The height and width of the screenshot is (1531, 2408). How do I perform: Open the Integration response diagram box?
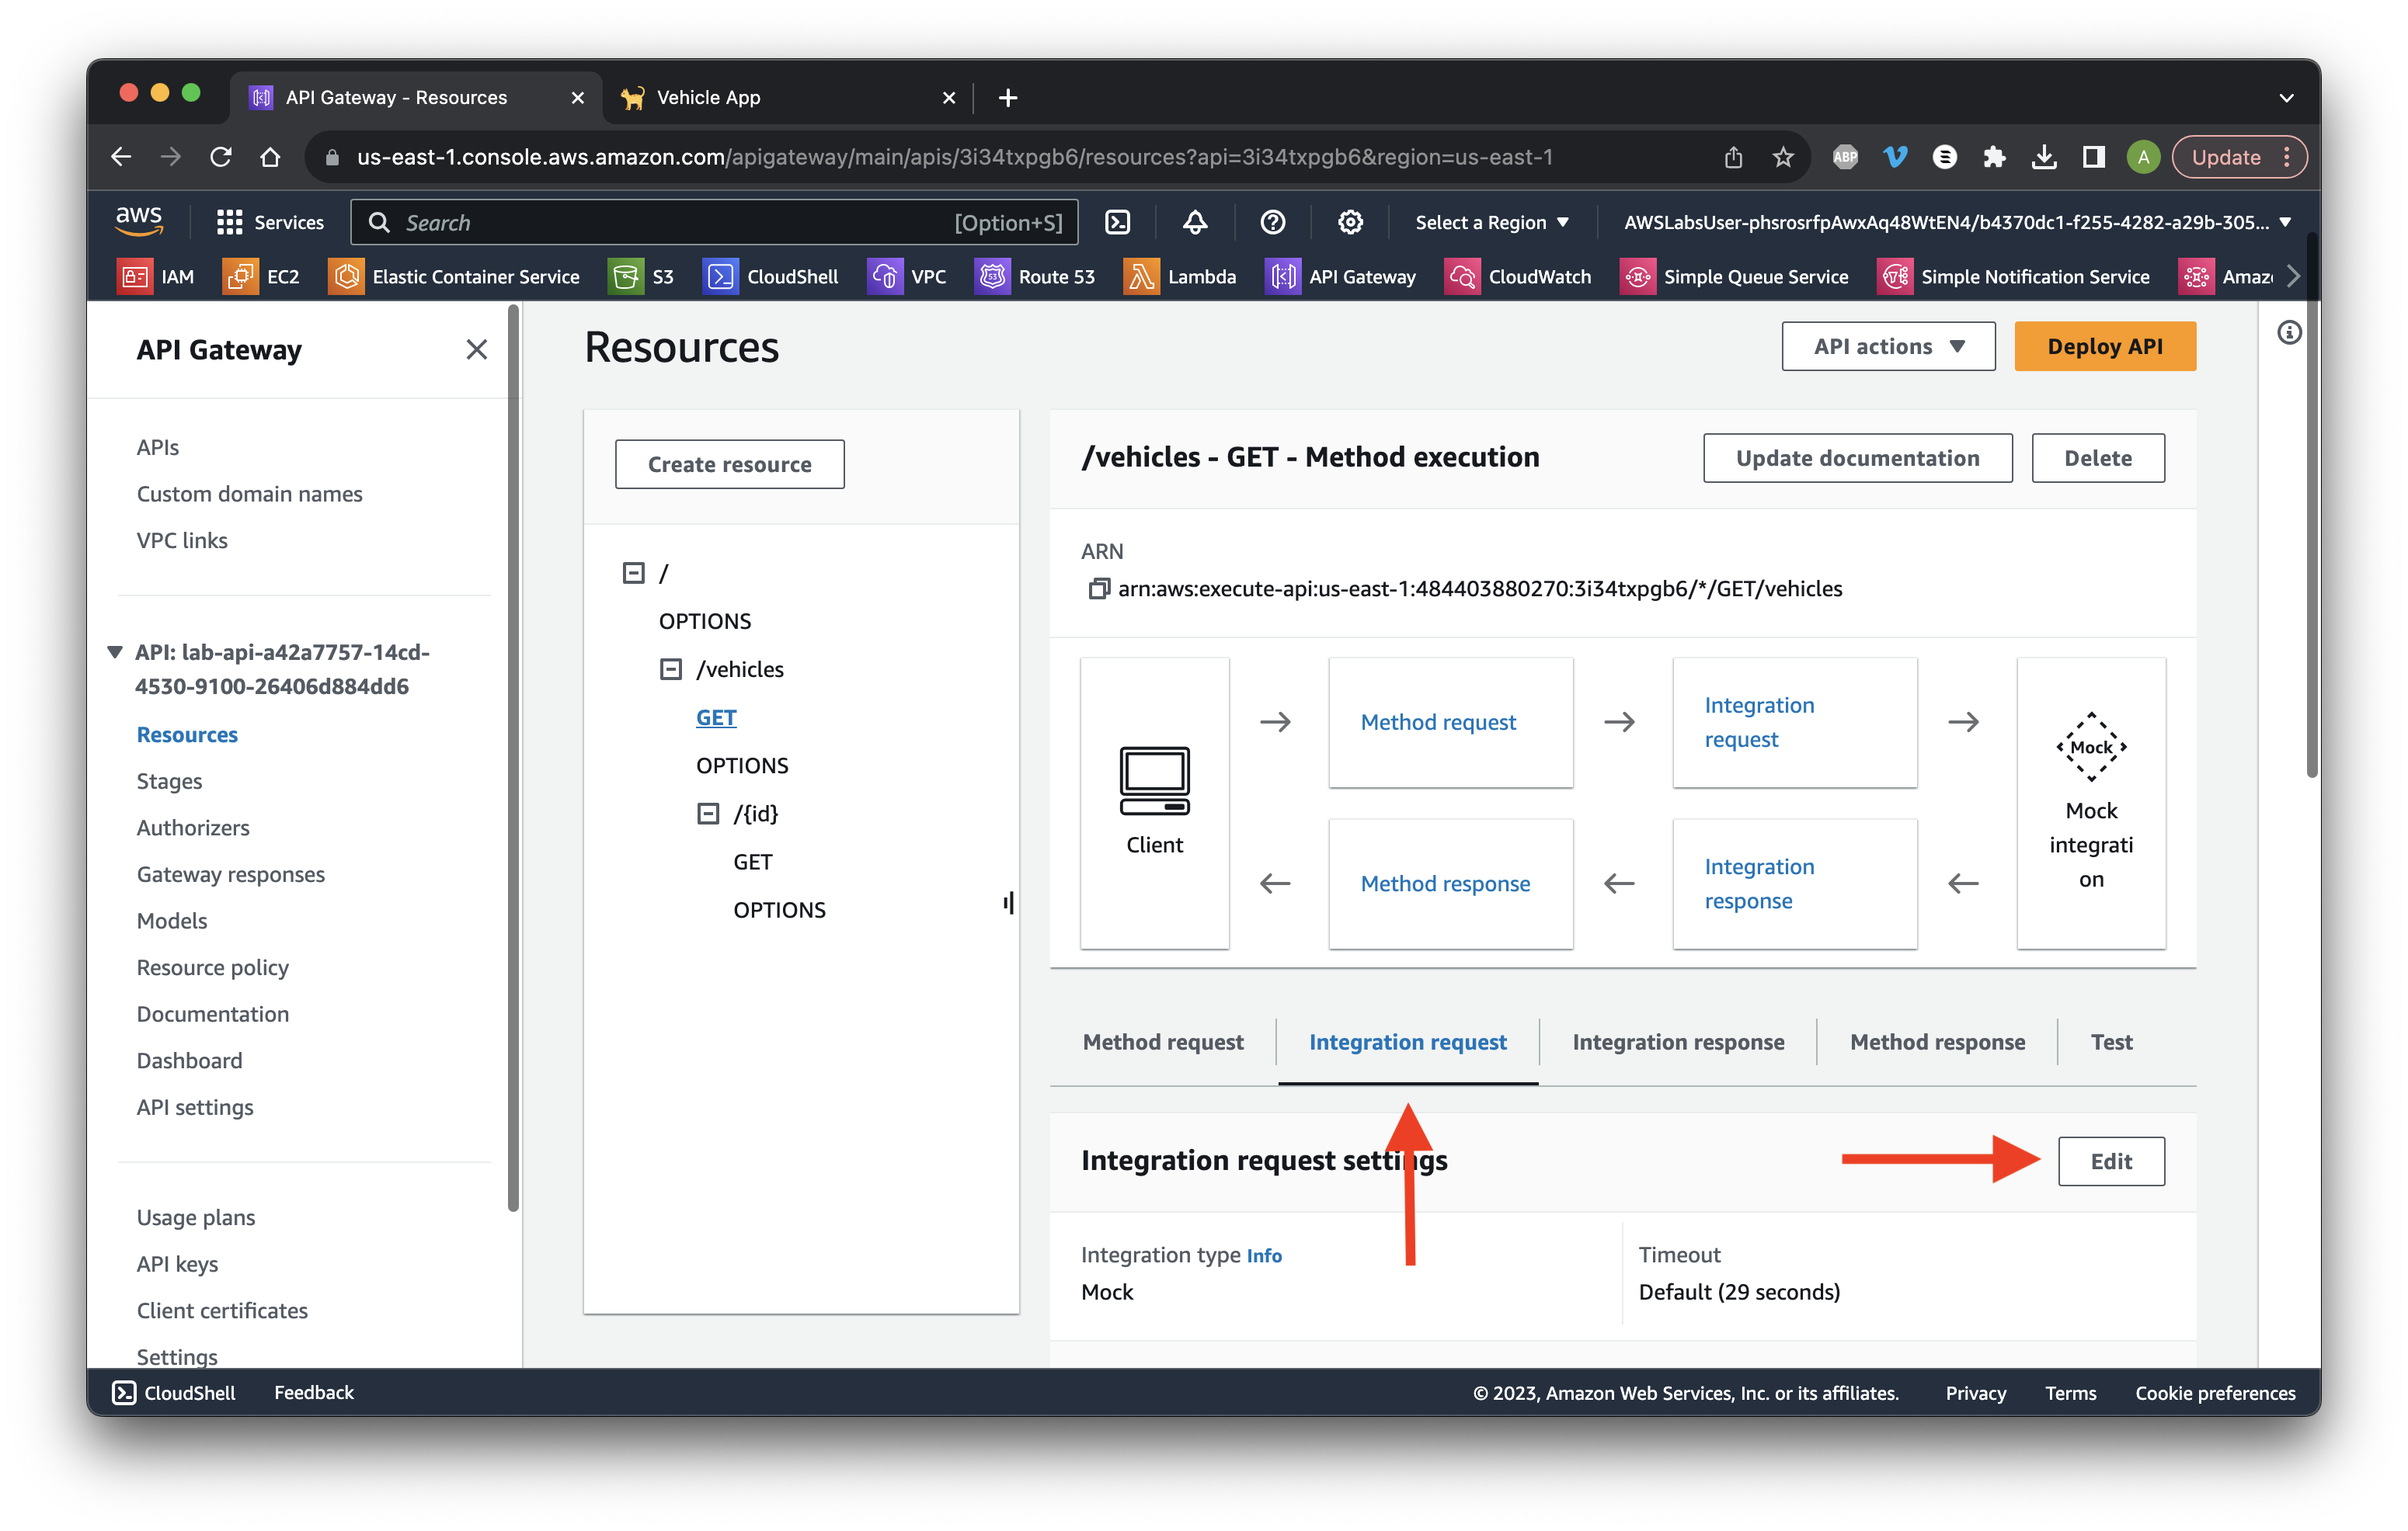[1794, 884]
